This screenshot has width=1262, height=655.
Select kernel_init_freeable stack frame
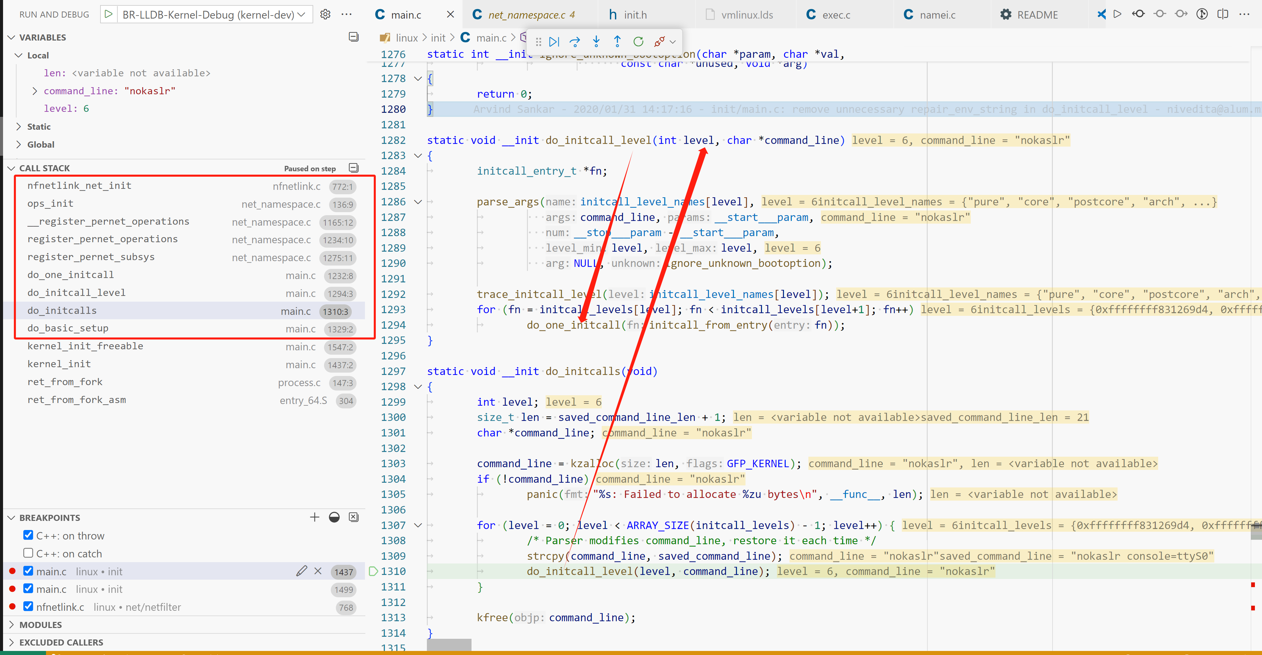pyautogui.click(x=85, y=346)
